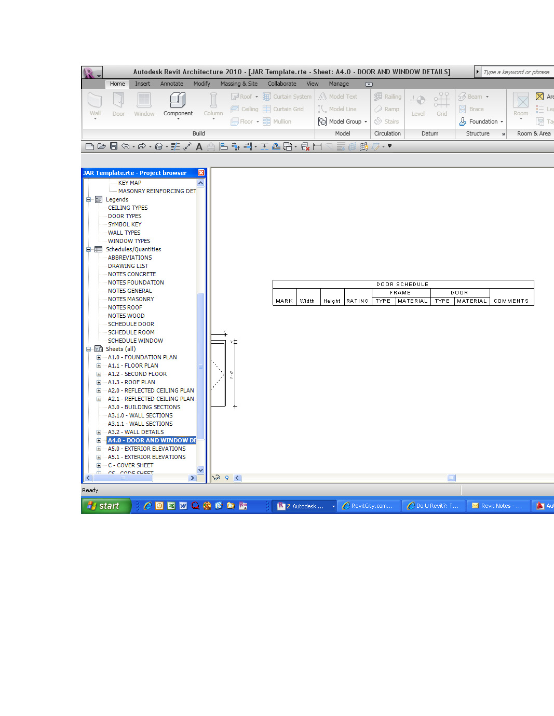Switch to the Annotate ribbon tab
554x716 pixels.
click(x=172, y=84)
